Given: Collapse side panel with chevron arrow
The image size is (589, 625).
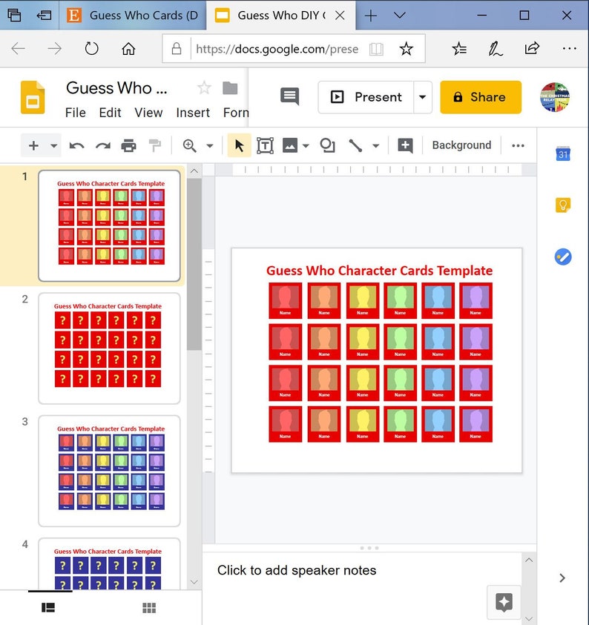Looking at the screenshot, I should (562, 578).
